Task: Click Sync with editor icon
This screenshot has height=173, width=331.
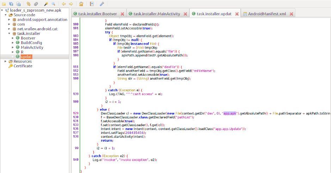Action: (x=29, y=4)
